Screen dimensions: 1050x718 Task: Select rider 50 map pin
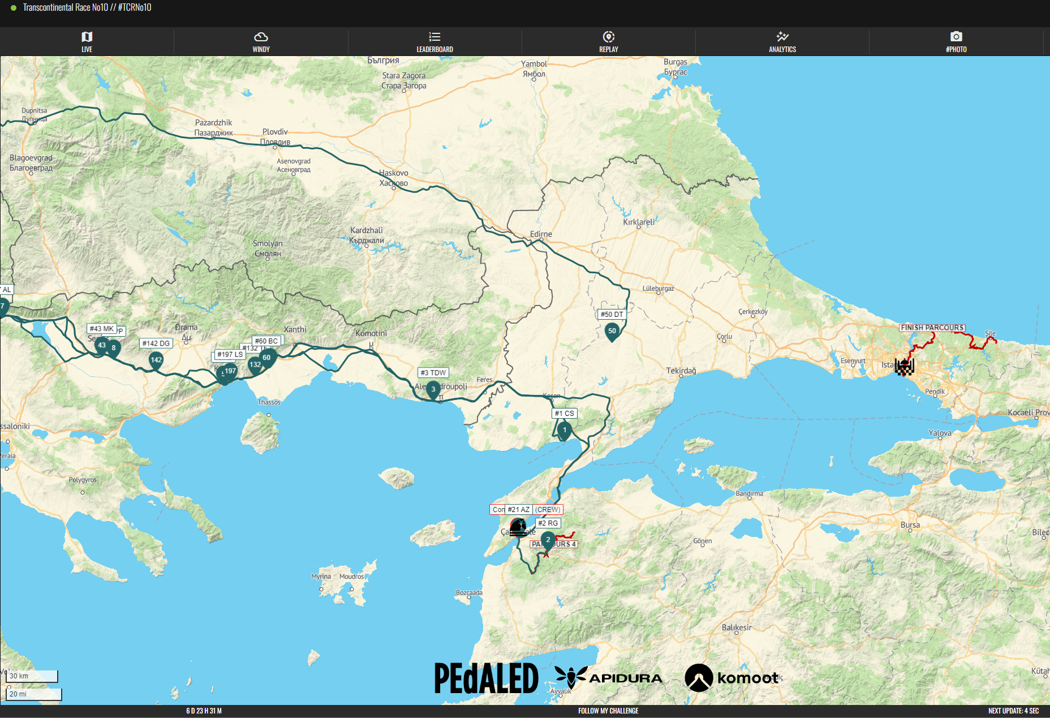[612, 332]
